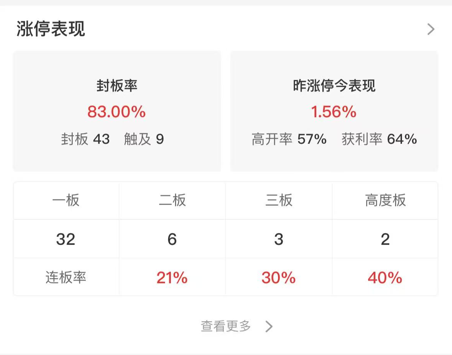
Task: Click the 连板率 row label
Action: pyautogui.click(x=66, y=277)
